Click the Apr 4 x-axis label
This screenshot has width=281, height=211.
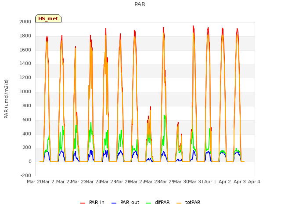(x=254, y=182)
